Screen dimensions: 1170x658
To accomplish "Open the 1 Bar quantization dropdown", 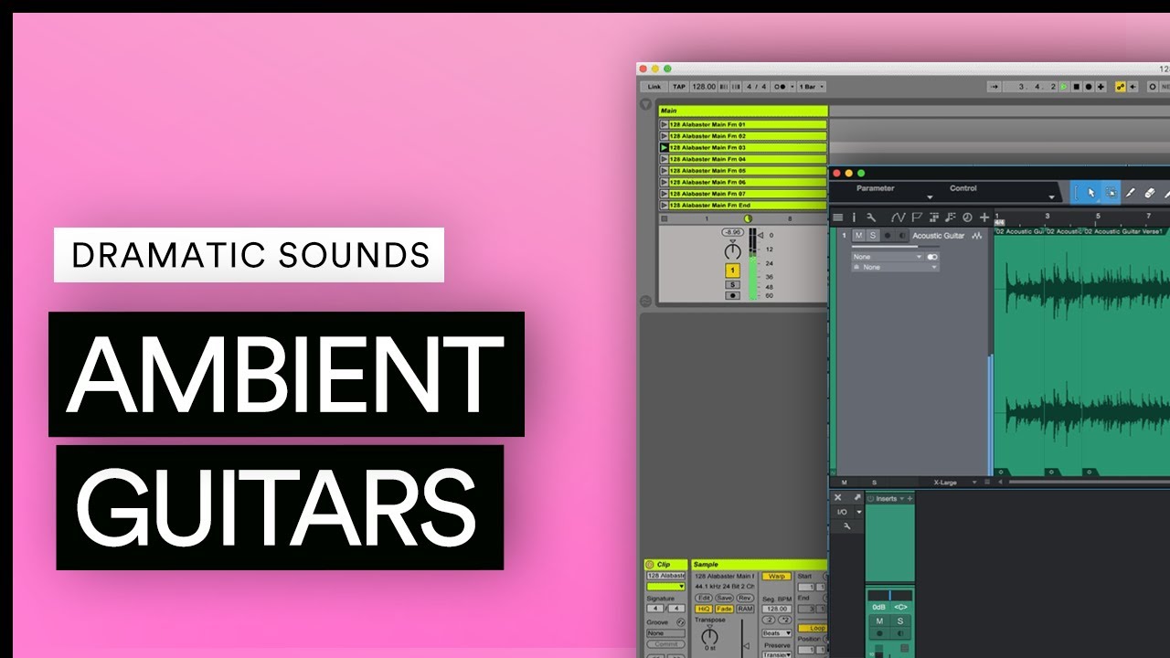I will click(812, 87).
